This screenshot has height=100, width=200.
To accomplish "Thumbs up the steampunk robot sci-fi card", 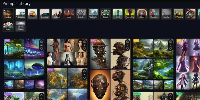I will coord(127,42).
